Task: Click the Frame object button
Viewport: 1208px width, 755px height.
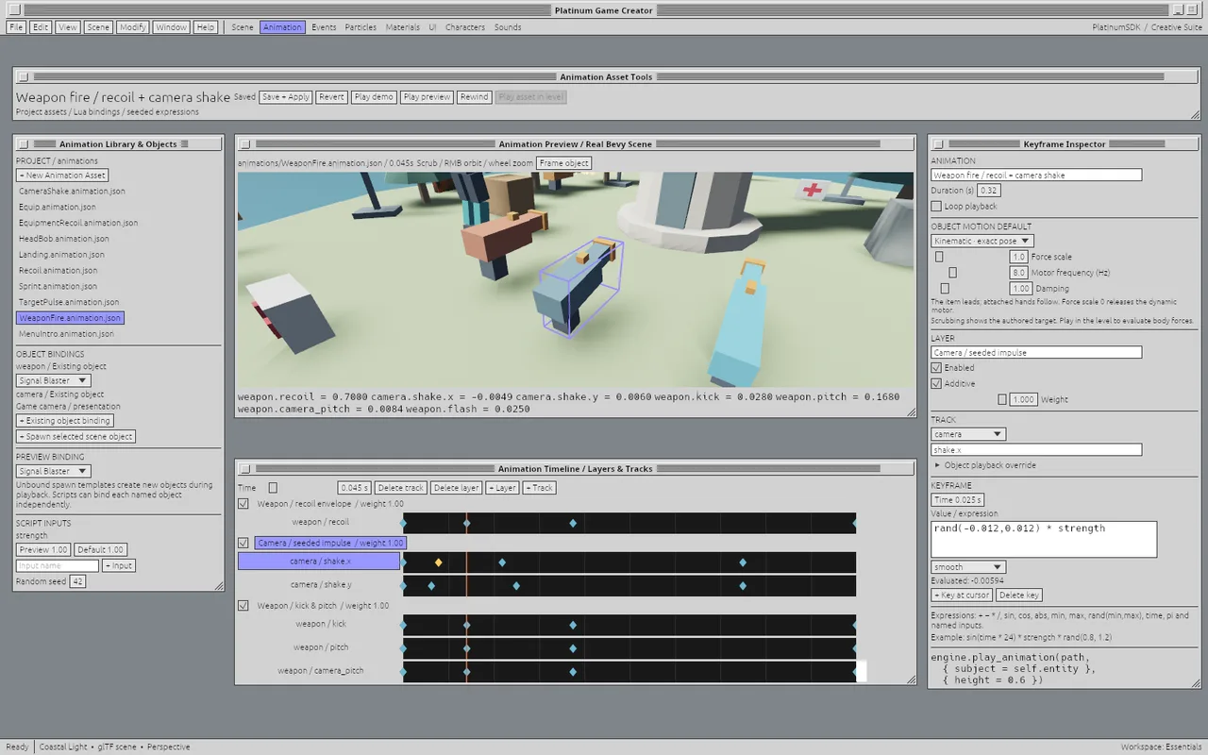Action: pyautogui.click(x=564, y=163)
